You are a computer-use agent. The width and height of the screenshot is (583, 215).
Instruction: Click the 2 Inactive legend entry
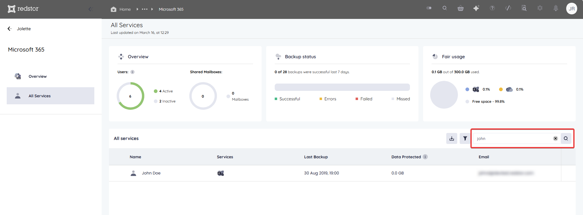pyautogui.click(x=165, y=101)
